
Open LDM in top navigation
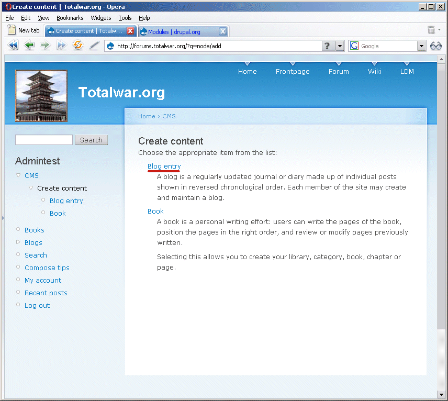tap(407, 71)
